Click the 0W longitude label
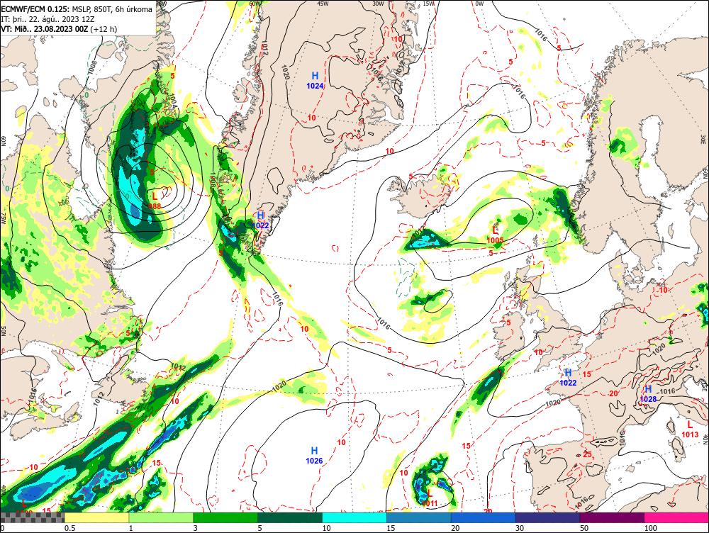Viewport: 709px width, 533px height. click(x=479, y=4)
